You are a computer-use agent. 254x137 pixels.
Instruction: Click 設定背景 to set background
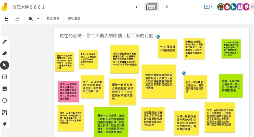pos(53,19)
